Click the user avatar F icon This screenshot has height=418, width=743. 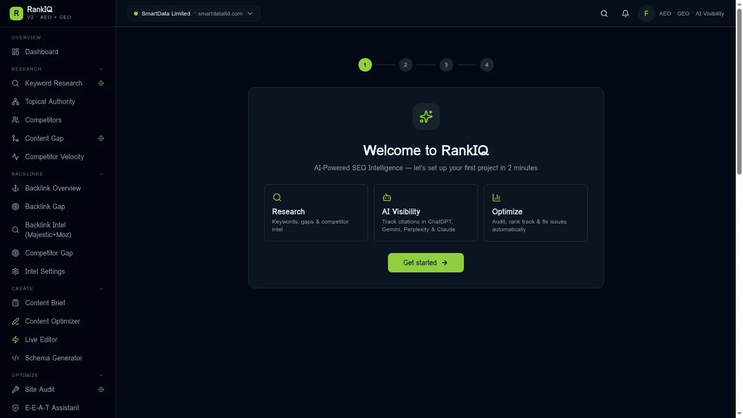tap(646, 14)
